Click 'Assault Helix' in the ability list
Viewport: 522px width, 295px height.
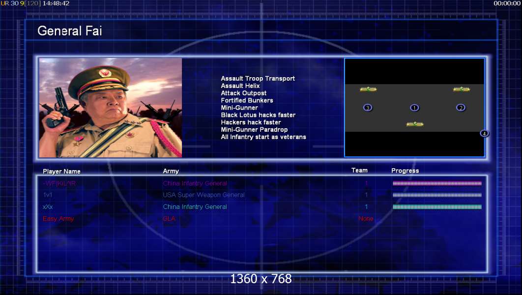point(240,86)
